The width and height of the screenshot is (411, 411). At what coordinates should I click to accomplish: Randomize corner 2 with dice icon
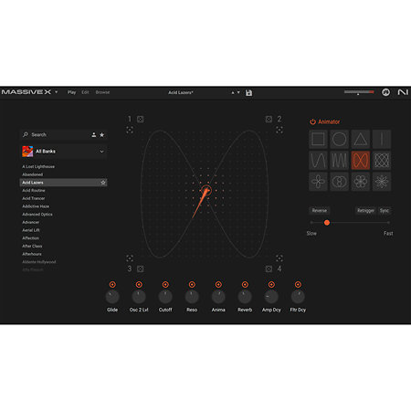269,119
